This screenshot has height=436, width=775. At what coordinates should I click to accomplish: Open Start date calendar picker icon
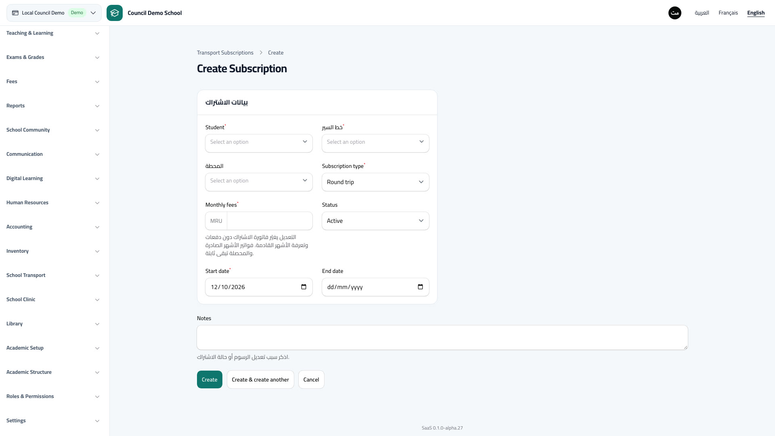coord(304,287)
